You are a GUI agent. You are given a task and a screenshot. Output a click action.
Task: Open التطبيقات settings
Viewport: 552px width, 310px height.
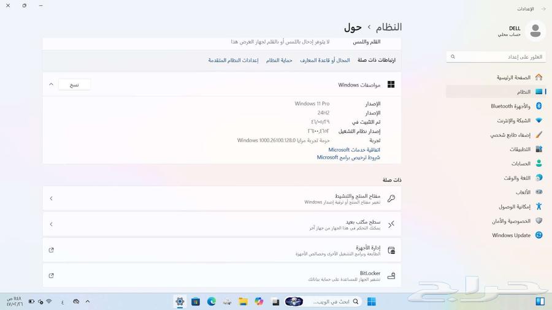(x=496, y=149)
